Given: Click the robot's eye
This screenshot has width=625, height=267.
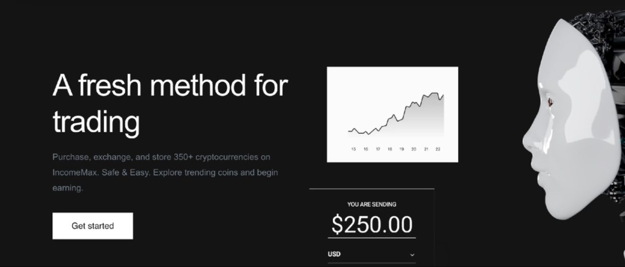Looking at the screenshot, I should click(x=550, y=101).
